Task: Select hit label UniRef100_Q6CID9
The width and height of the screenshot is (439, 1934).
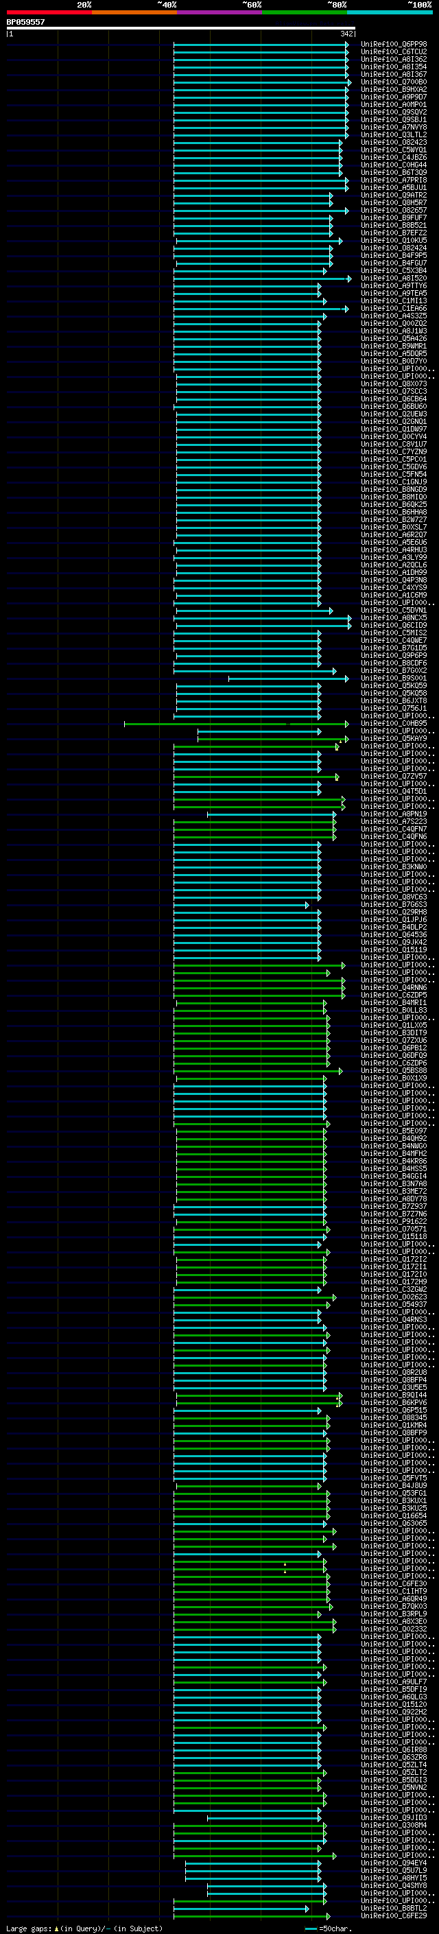Action: point(393,624)
